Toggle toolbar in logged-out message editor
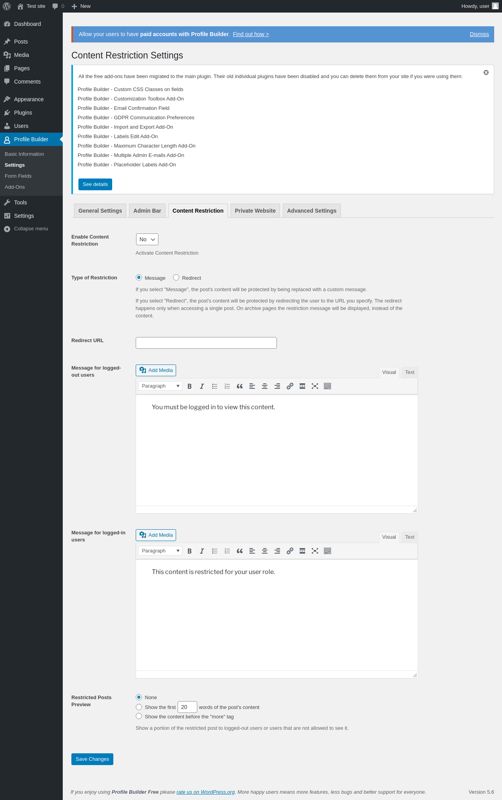This screenshot has width=502, height=800. [x=327, y=386]
